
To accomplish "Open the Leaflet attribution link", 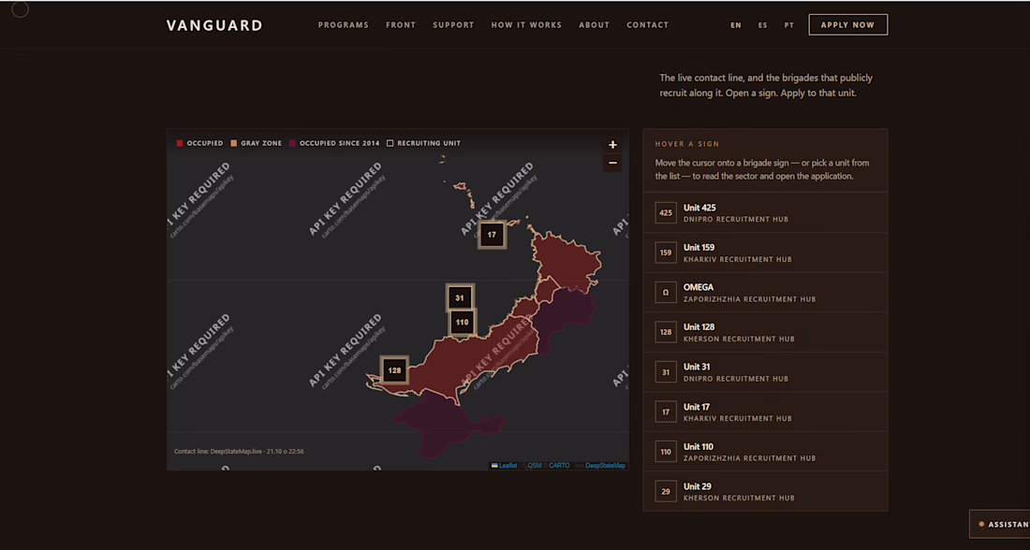I will coord(505,465).
